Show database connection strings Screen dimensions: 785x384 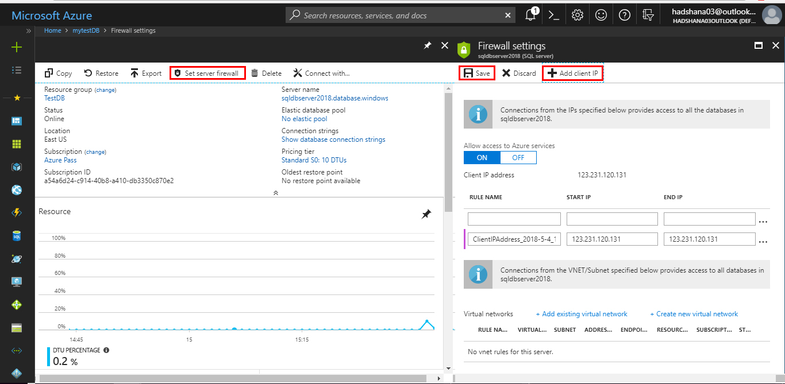click(333, 139)
